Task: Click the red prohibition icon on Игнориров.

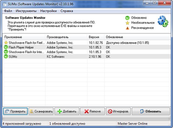Action: tap(110, 111)
